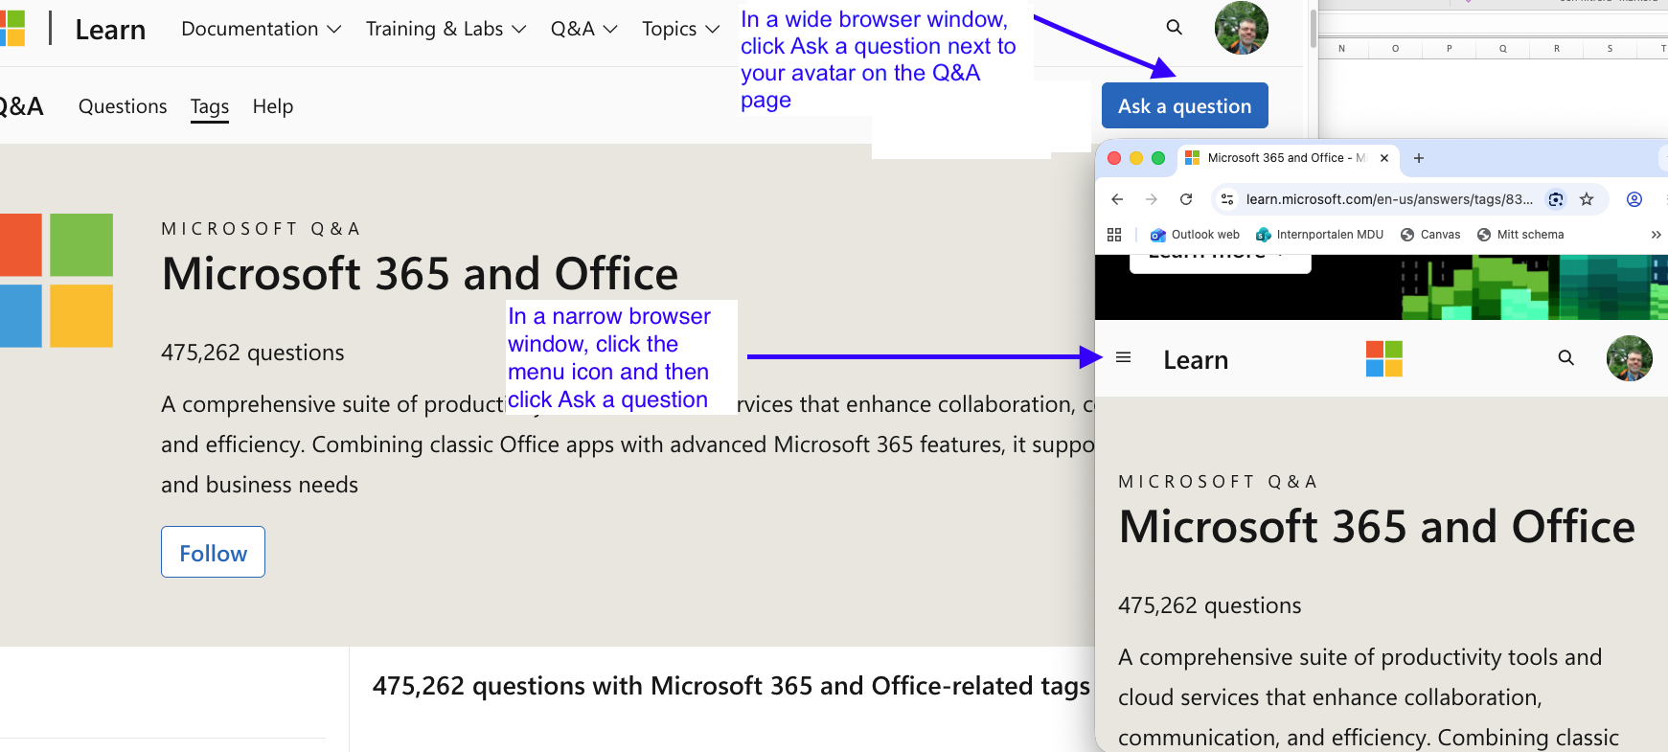The height and width of the screenshot is (752, 1668).
Task: Click the "475,262 questions" count in the narrow window
Action: coord(1210,605)
